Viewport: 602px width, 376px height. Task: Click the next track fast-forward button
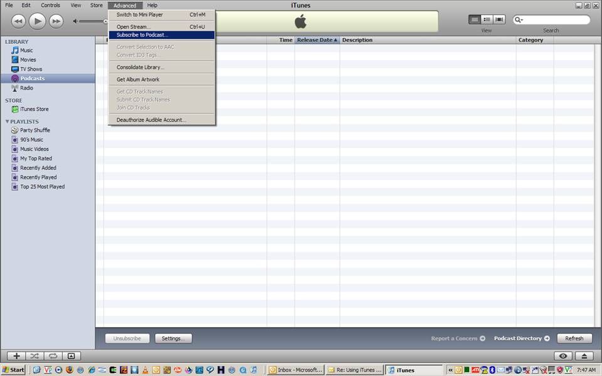coord(56,21)
